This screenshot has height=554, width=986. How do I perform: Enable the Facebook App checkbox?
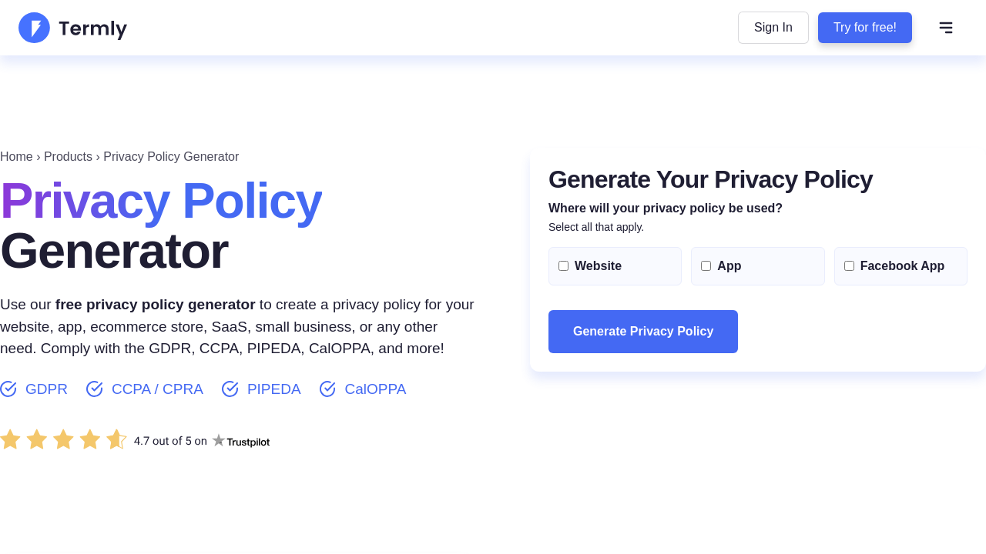pyautogui.click(x=849, y=266)
